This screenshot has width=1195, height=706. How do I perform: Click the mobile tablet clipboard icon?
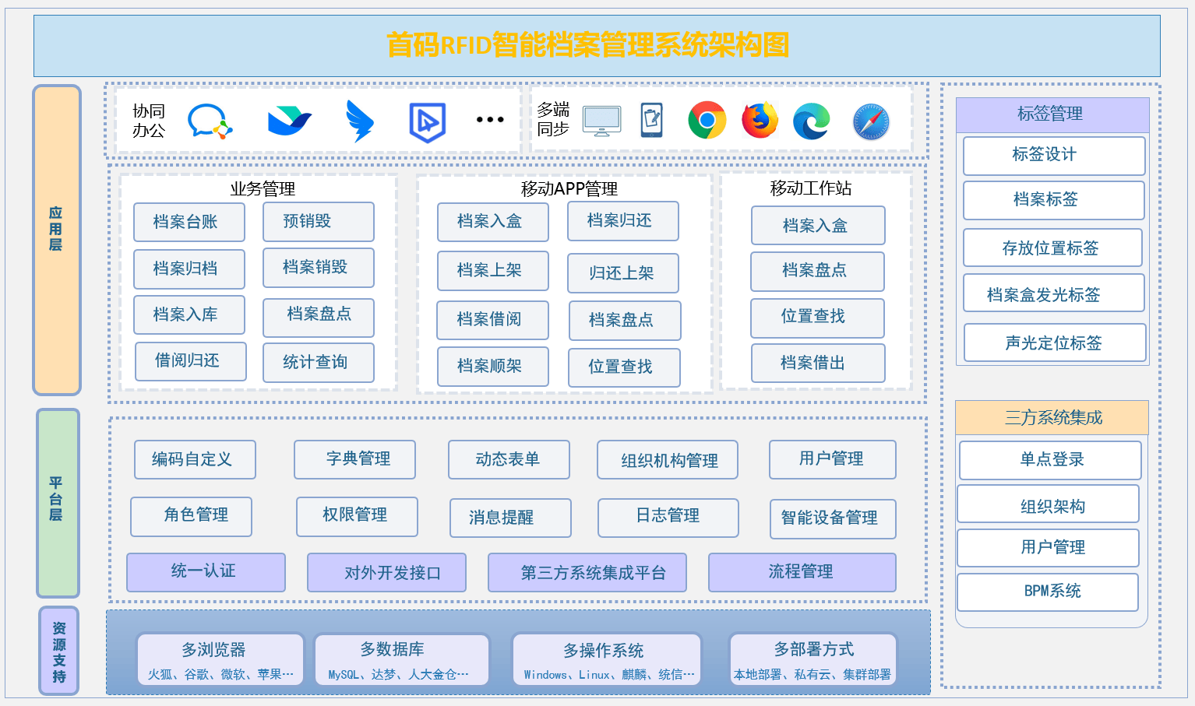tap(651, 120)
